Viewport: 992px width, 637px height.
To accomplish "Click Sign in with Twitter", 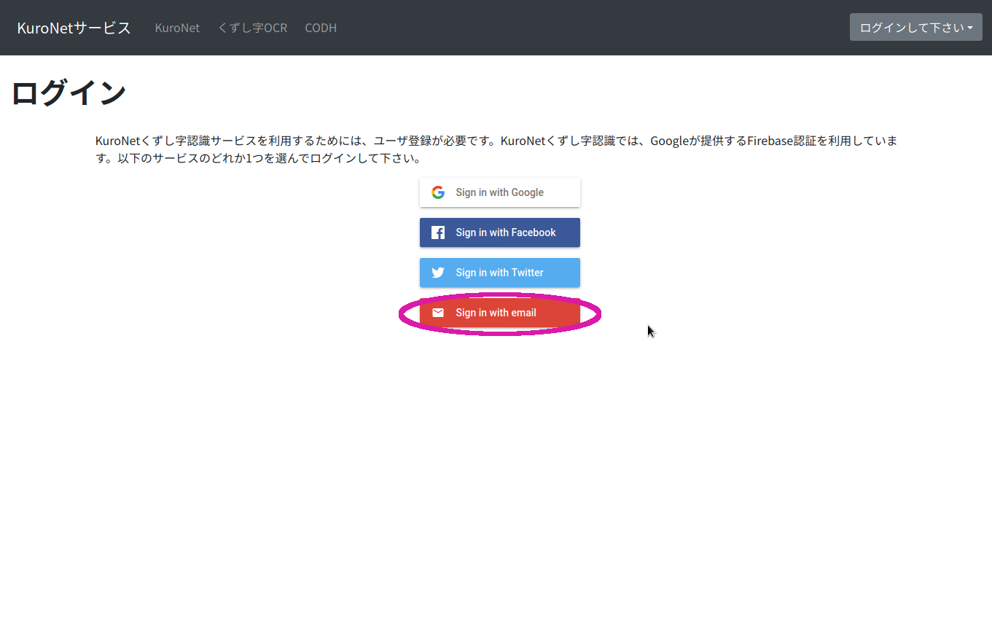I will tap(499, 272).
